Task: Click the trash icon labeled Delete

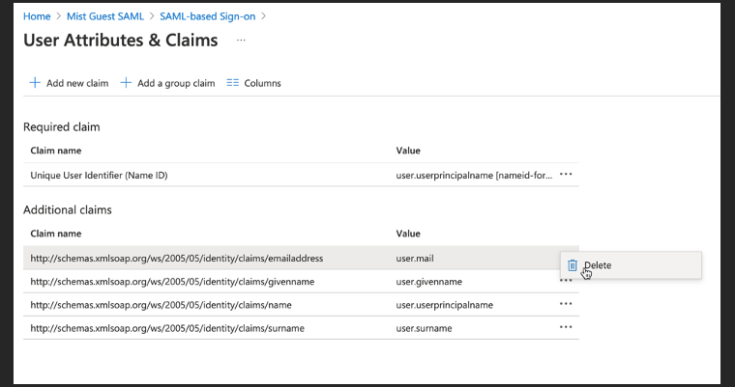Action: pyautogui.click(x=573, y=265)
